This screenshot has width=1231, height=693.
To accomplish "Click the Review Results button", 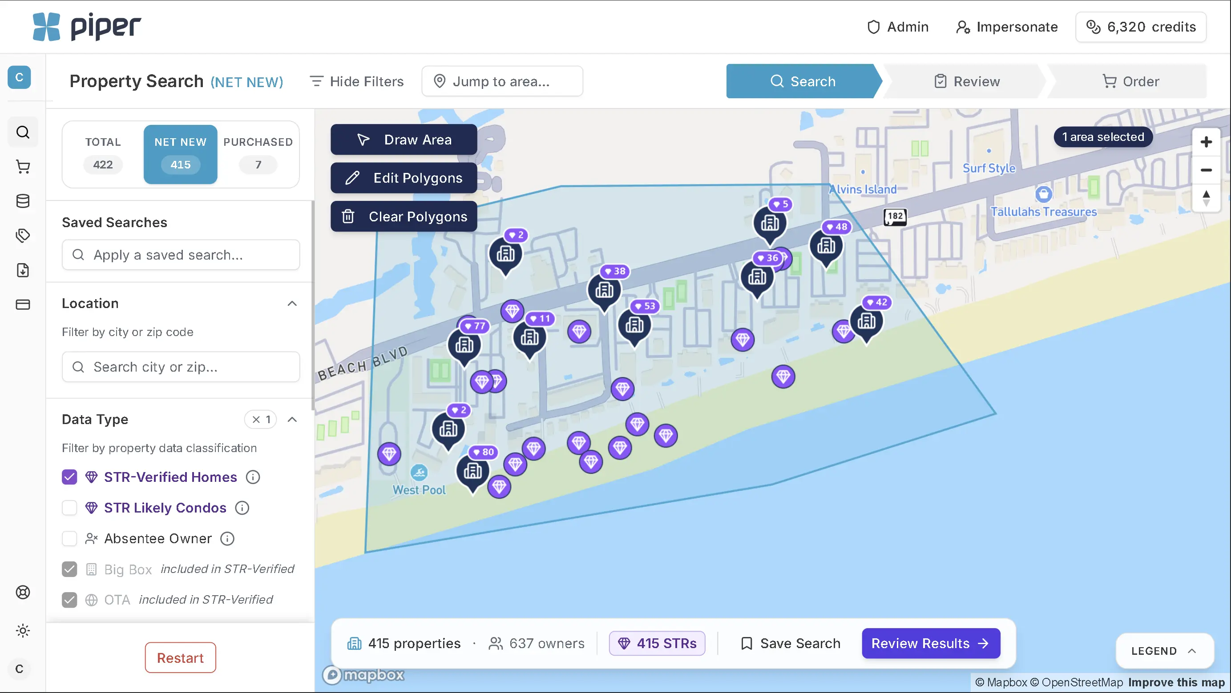I will tap(930, 643).
